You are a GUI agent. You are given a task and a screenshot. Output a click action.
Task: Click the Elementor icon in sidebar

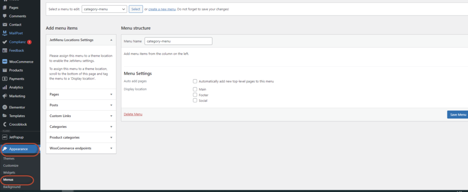(5, 107)
